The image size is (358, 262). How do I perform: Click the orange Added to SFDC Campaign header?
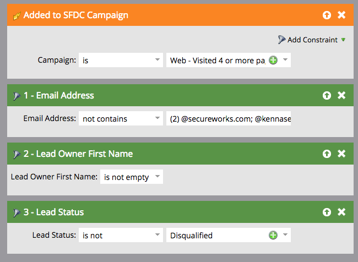[x=165, y=15]
